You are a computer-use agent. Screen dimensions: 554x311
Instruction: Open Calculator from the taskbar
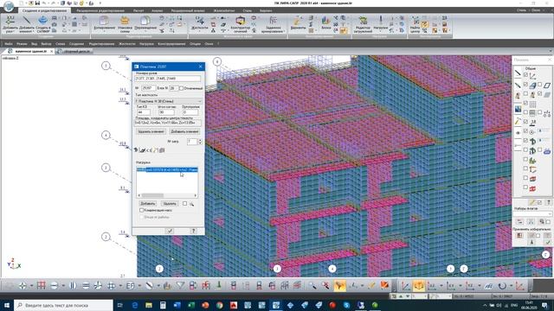tap(163, 305)
